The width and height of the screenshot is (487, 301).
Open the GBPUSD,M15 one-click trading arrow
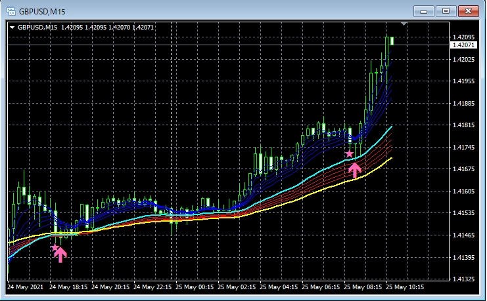tap(12, 28)
